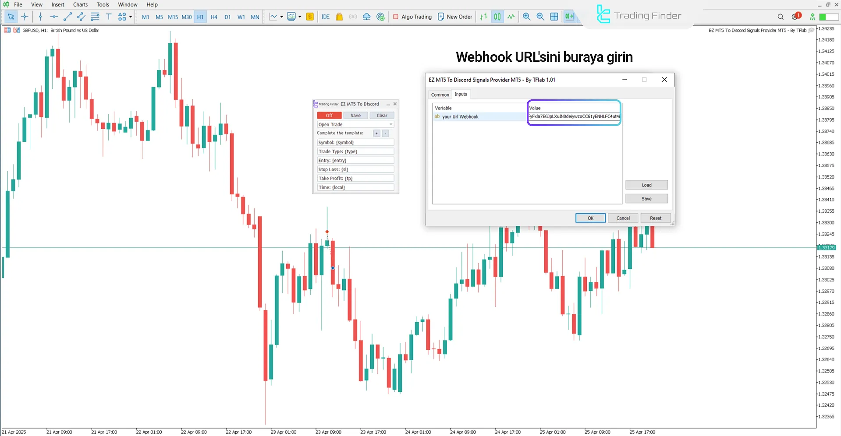Tile windows with grid icon
841x436 pixels.
[x=554, y=17]
